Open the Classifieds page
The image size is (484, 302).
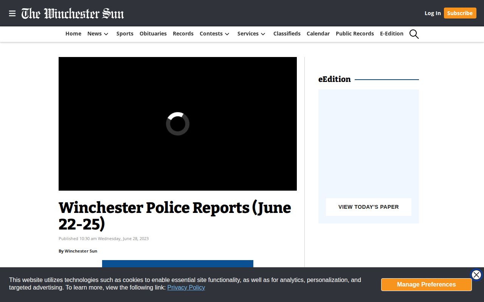click(x=287, y=34)
